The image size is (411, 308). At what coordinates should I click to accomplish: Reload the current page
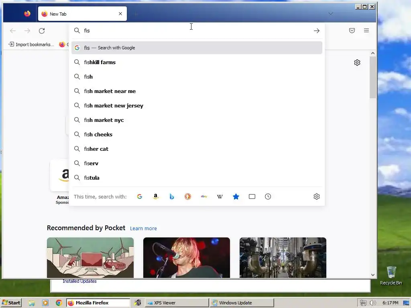click(42, 30)
